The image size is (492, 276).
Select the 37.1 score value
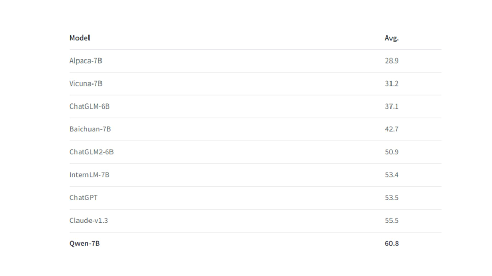click(392, 106)
